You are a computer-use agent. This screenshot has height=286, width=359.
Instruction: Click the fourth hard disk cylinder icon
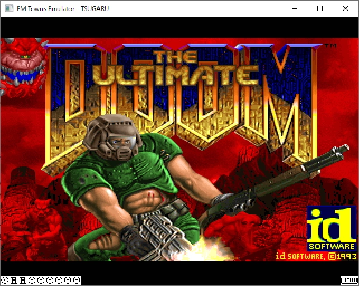[58, 280]
